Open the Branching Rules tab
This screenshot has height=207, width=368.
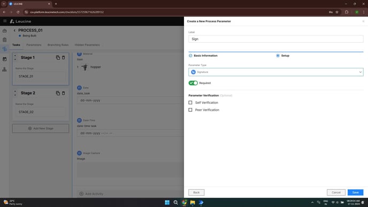[x=58, y=45]
